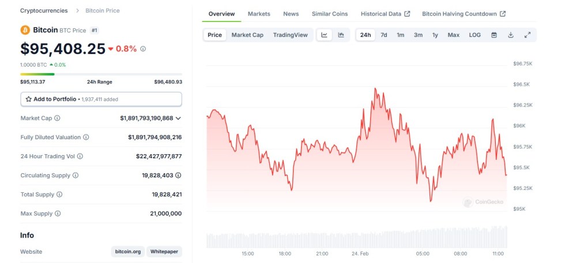Click the download chart data icon
Image resolution: width=565 pixels, height=263 pixels.
point(511,35)
